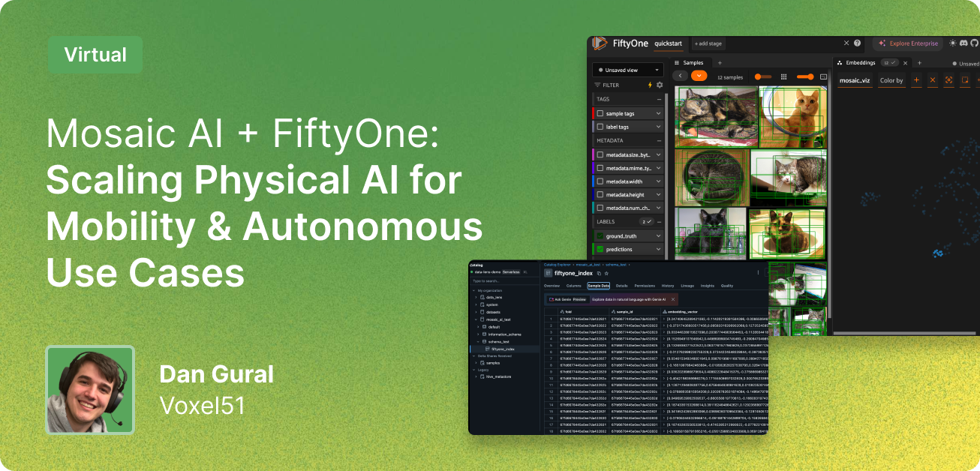
Task: Expand the ground_truth filter chevron
Action: coord(658,235)
